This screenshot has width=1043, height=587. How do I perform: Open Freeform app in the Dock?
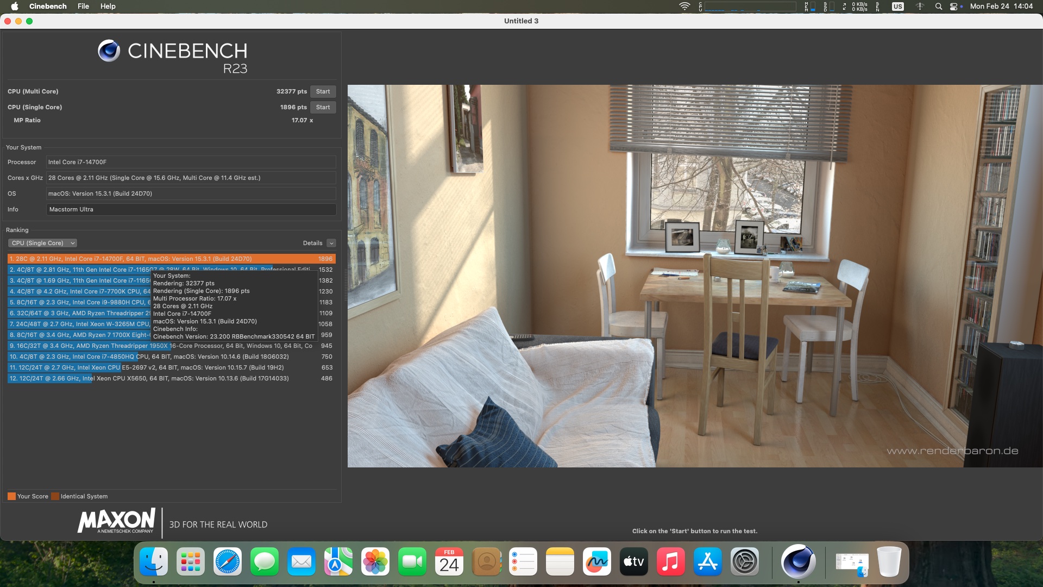coord(596,561)
